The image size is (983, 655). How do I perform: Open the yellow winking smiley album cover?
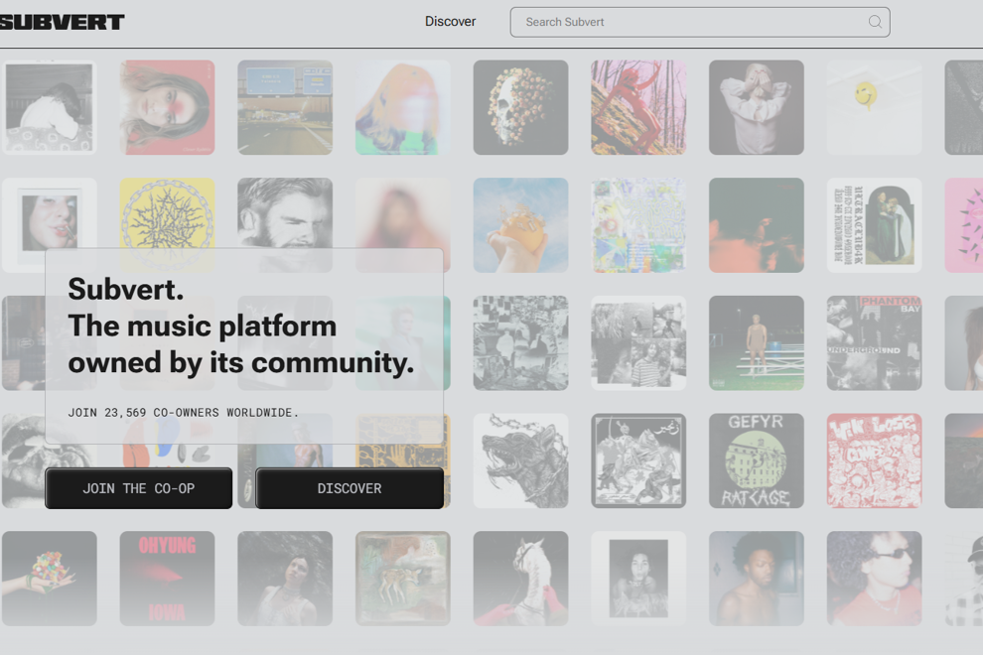pyautogui.click(x=874, y=107)
